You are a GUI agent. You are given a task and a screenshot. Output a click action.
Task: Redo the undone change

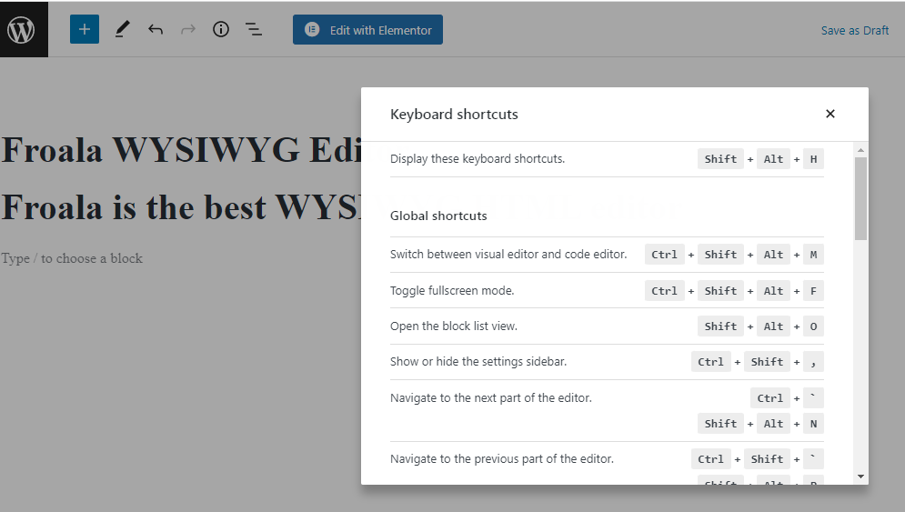[x=188, y=29]
